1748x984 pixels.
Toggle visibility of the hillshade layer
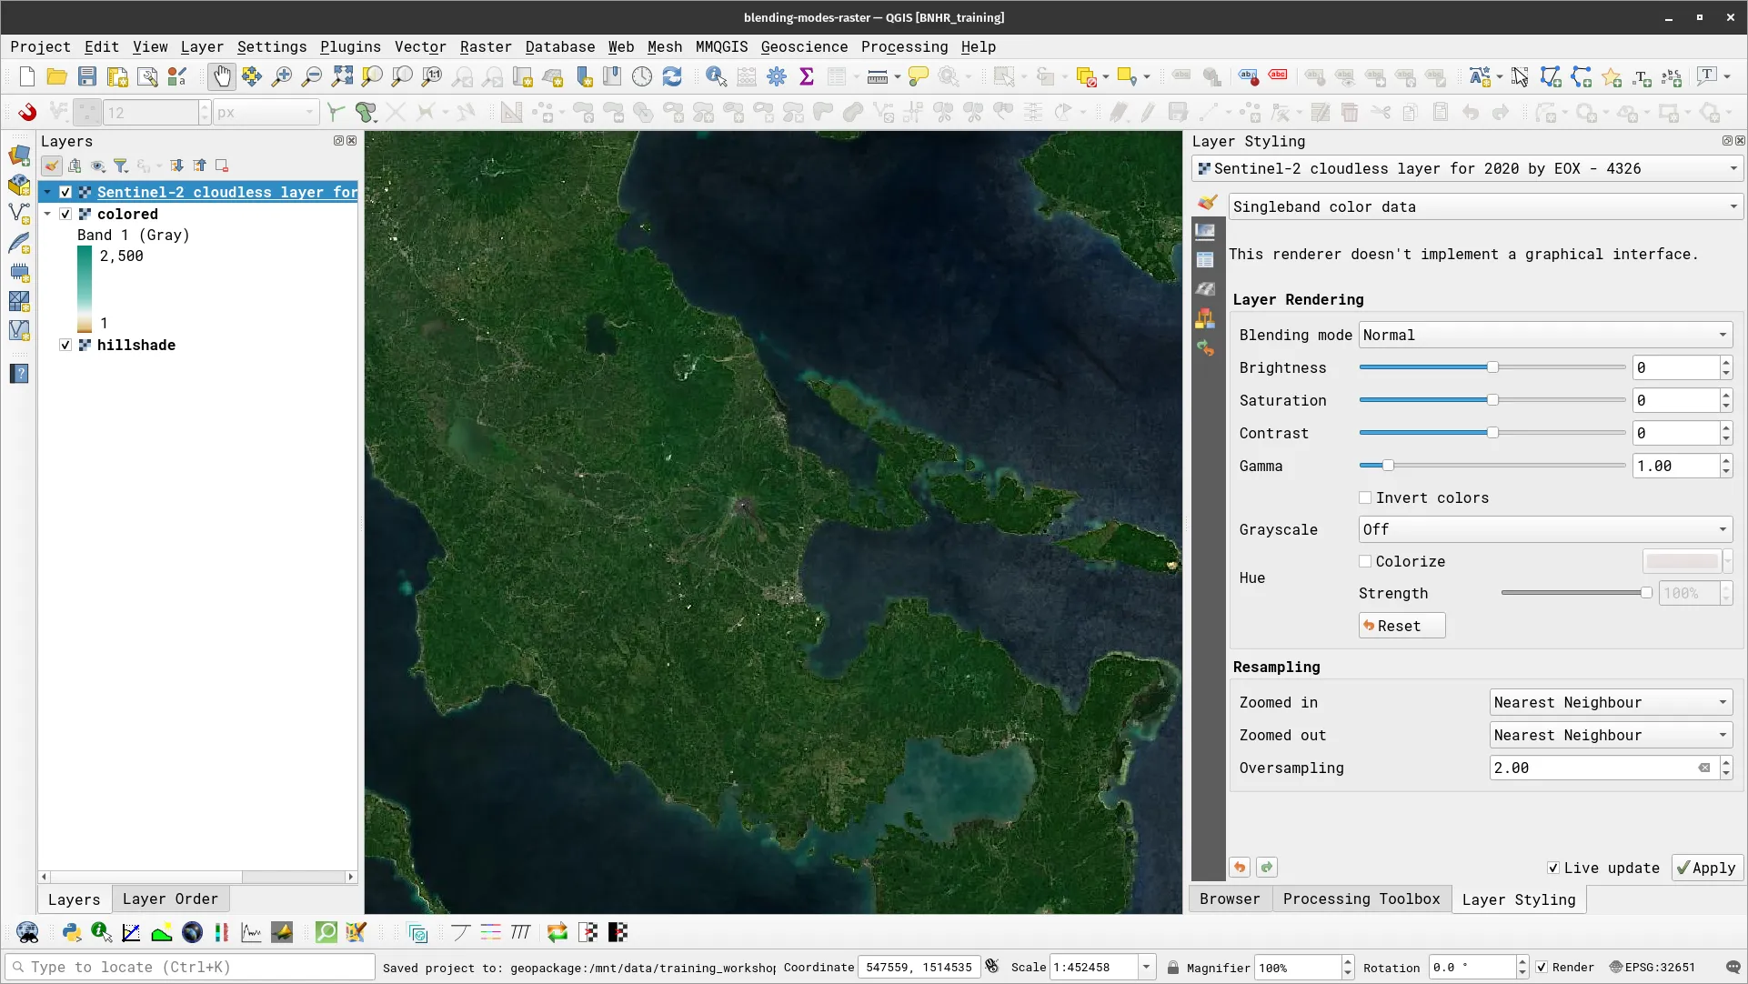click(65, 345)
